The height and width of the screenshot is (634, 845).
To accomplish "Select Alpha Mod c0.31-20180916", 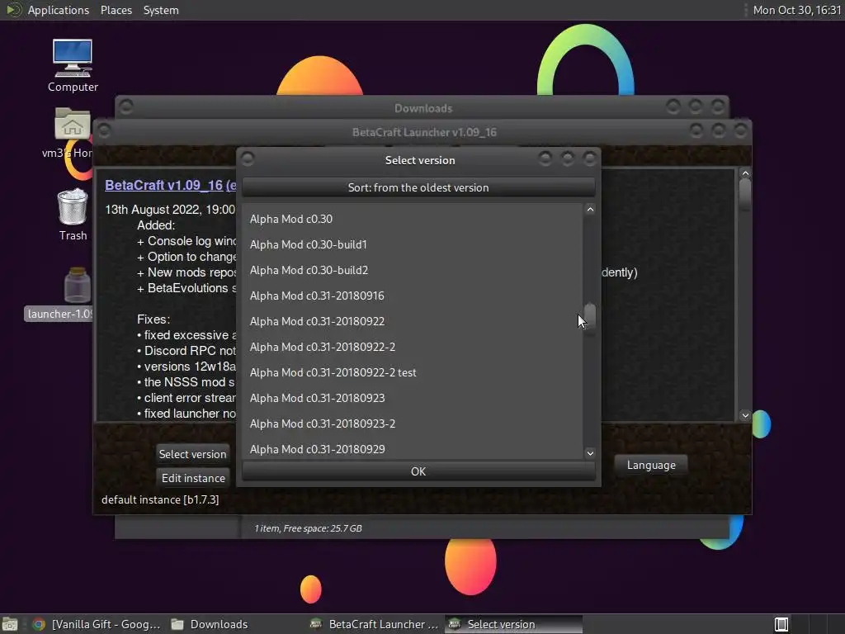I will coord(413,296).
